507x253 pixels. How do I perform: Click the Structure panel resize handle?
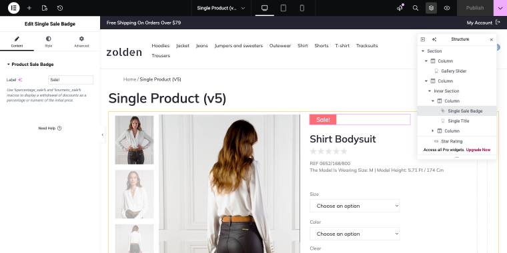pos(457,157)
